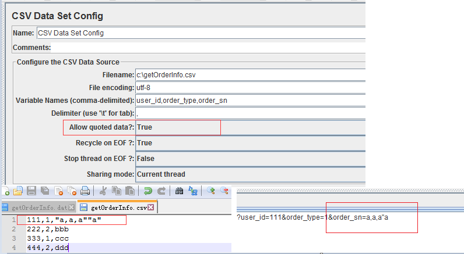Copy selection with the Copy icon
Screen dimensions: 464x254
[117, 191]
